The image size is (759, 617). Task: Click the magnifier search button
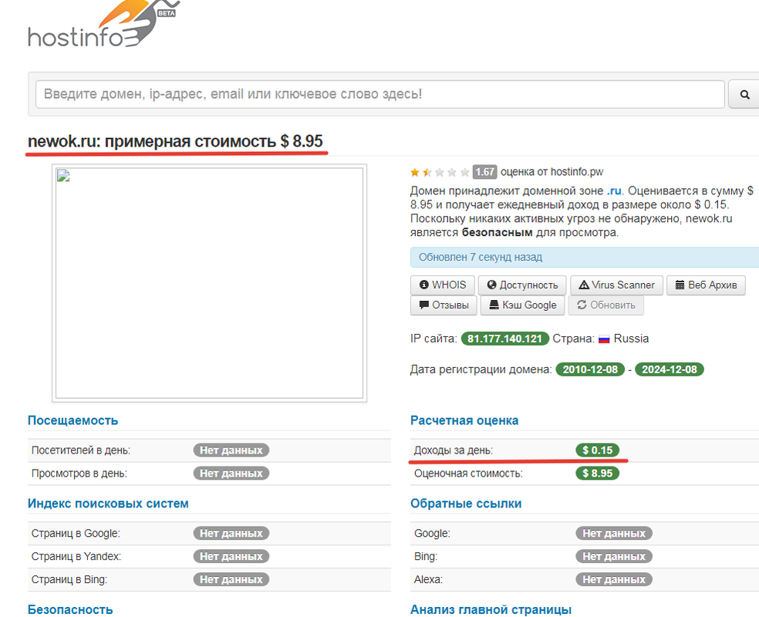(744, 94)
